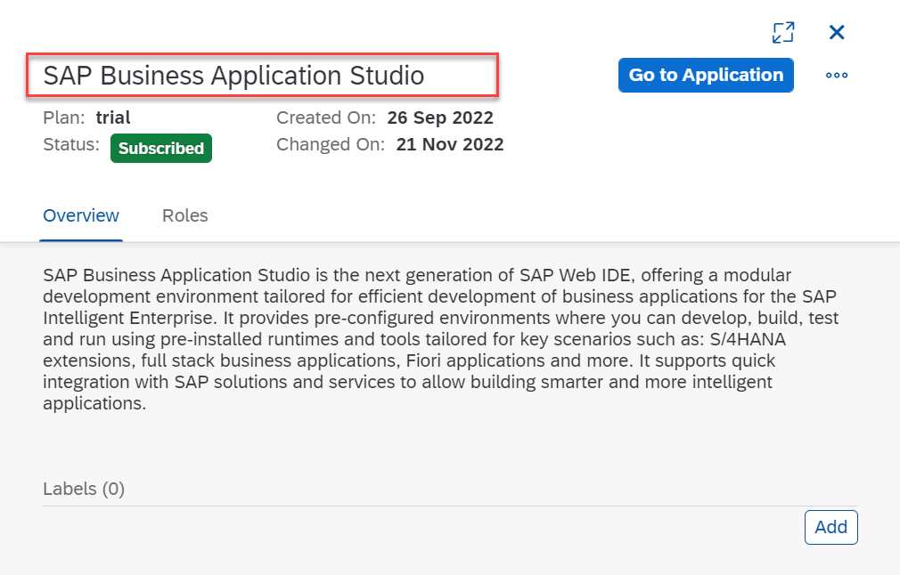The height and width of the screenshot is (575, 900).
Task: Switch to the Roles tab
Action: tap(184, 215)
